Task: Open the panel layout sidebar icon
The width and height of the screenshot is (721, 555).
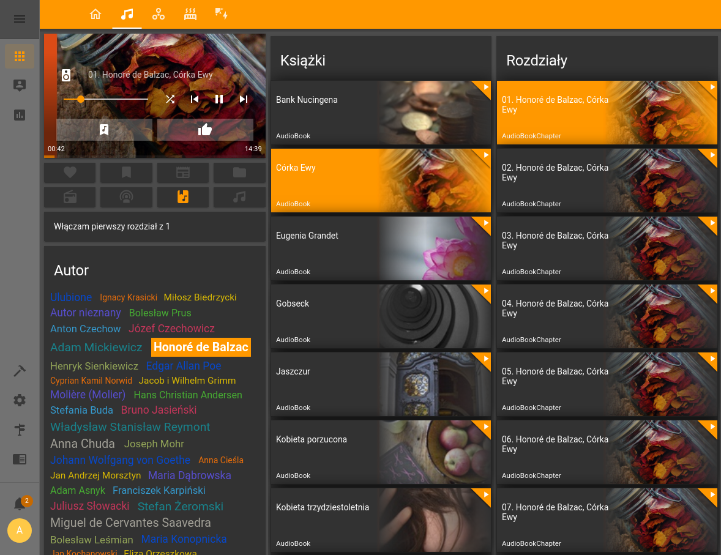Action: click(x=20, y=459)
